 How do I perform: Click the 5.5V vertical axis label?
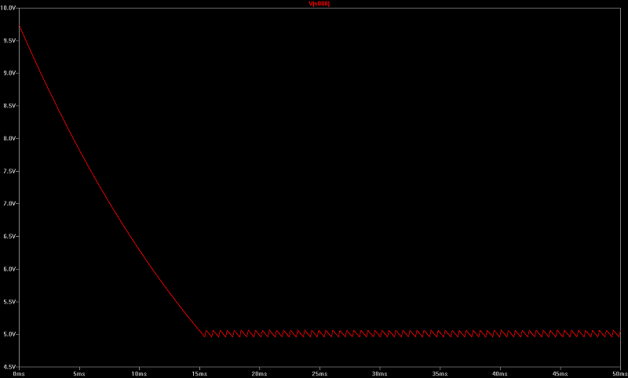[8, 302]
